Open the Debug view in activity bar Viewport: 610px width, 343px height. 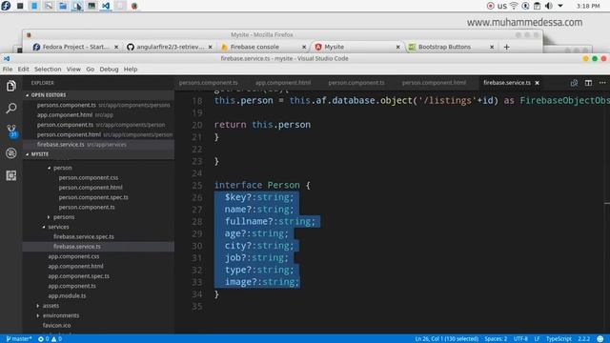(x=10, y=153)
